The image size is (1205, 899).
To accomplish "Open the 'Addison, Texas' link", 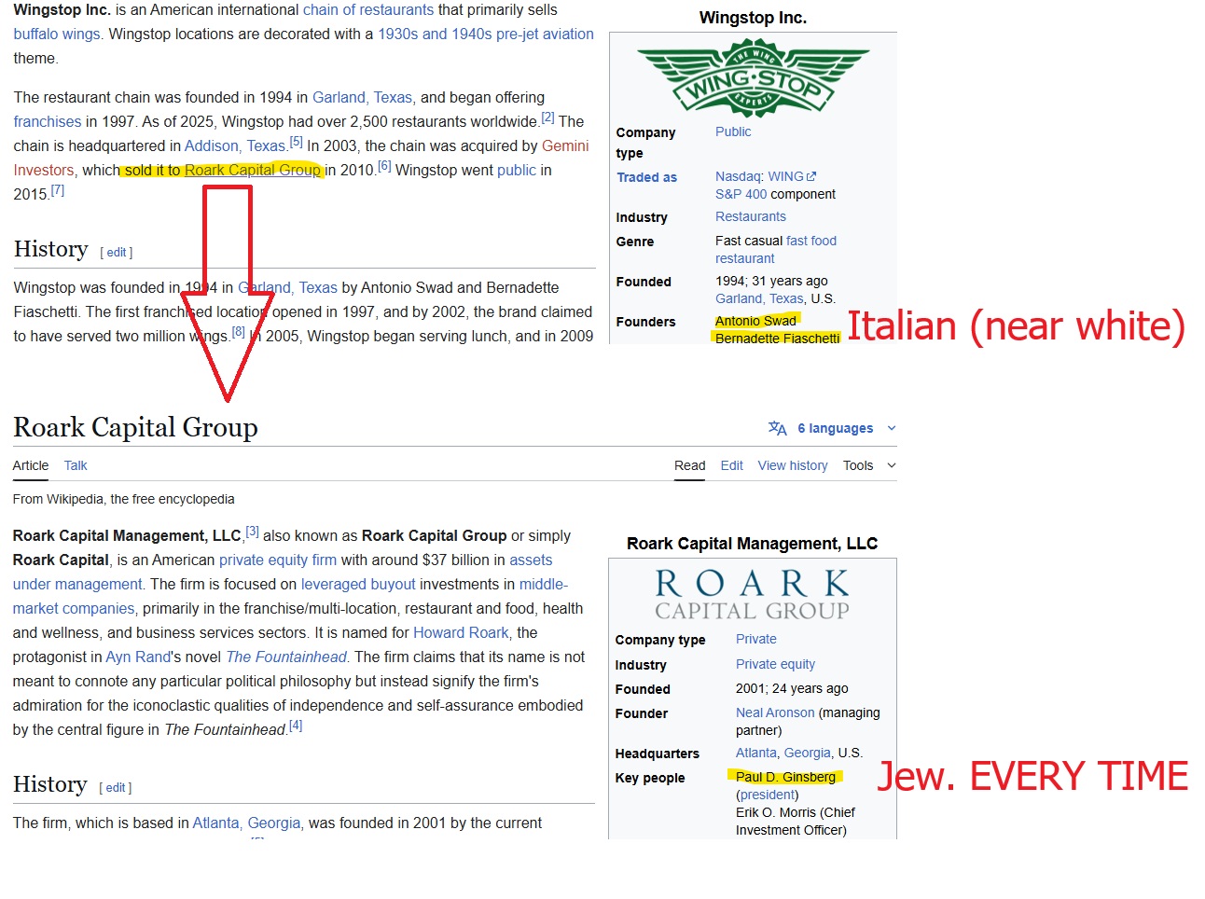I will 235,145.
